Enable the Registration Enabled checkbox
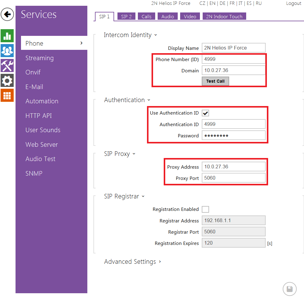Image resolution: width=304 pixels, height=299 pixels. (206, 209)
